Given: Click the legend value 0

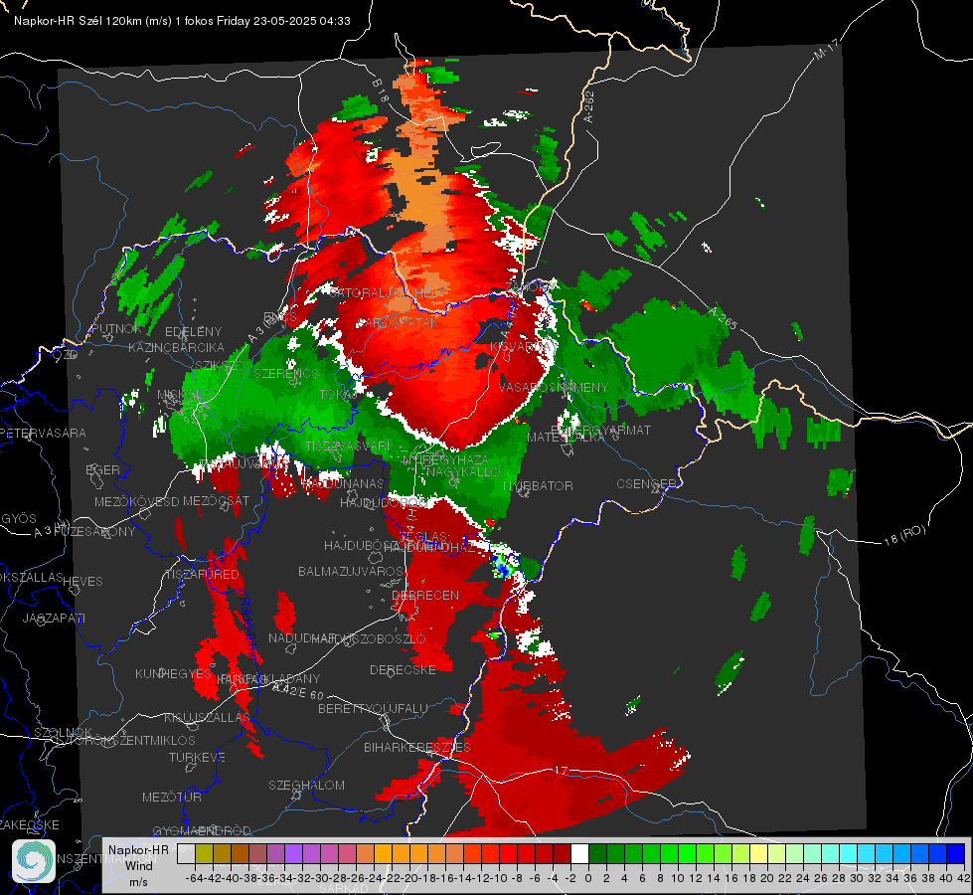Looking at the screenshot, I should pyautogui.click(x=588, y=878).
